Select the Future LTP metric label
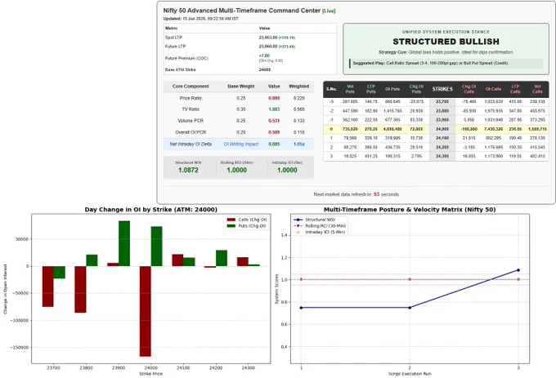Screen dimensions: 556x378 click(x=175, y=47)
